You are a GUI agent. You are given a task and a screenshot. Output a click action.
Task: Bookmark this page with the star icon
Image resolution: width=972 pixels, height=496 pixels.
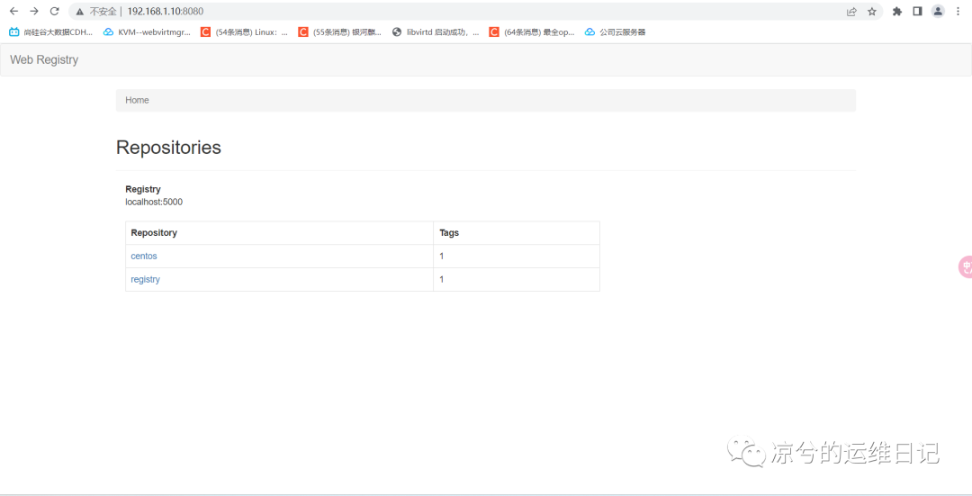[872, 11]
